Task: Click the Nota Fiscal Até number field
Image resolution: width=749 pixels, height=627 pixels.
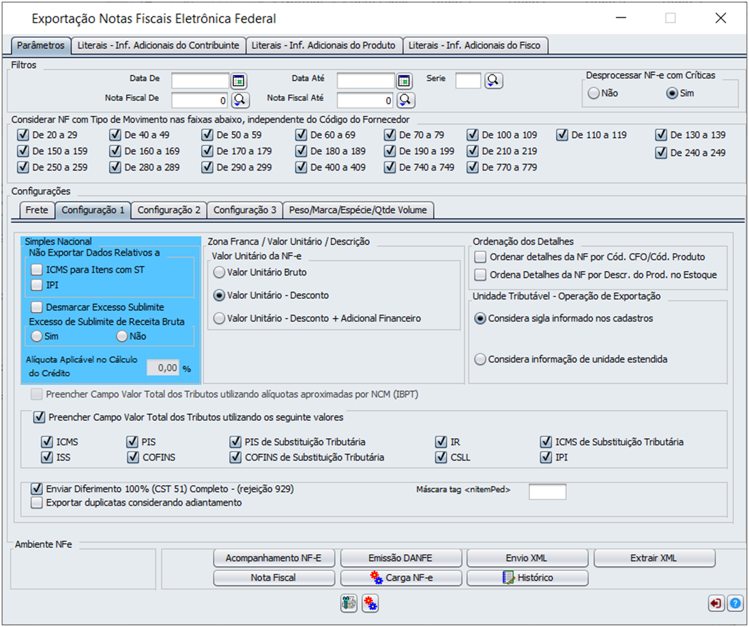Action: (366, 100)
